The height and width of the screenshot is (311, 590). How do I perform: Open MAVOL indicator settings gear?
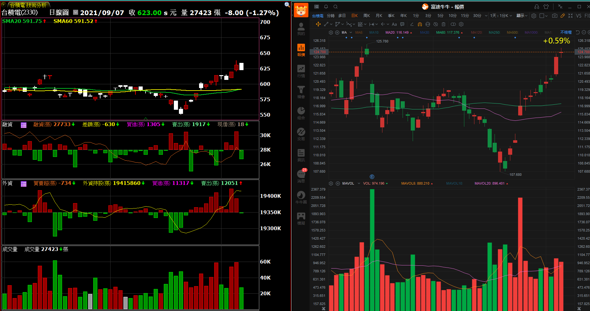tap(331, 183)
